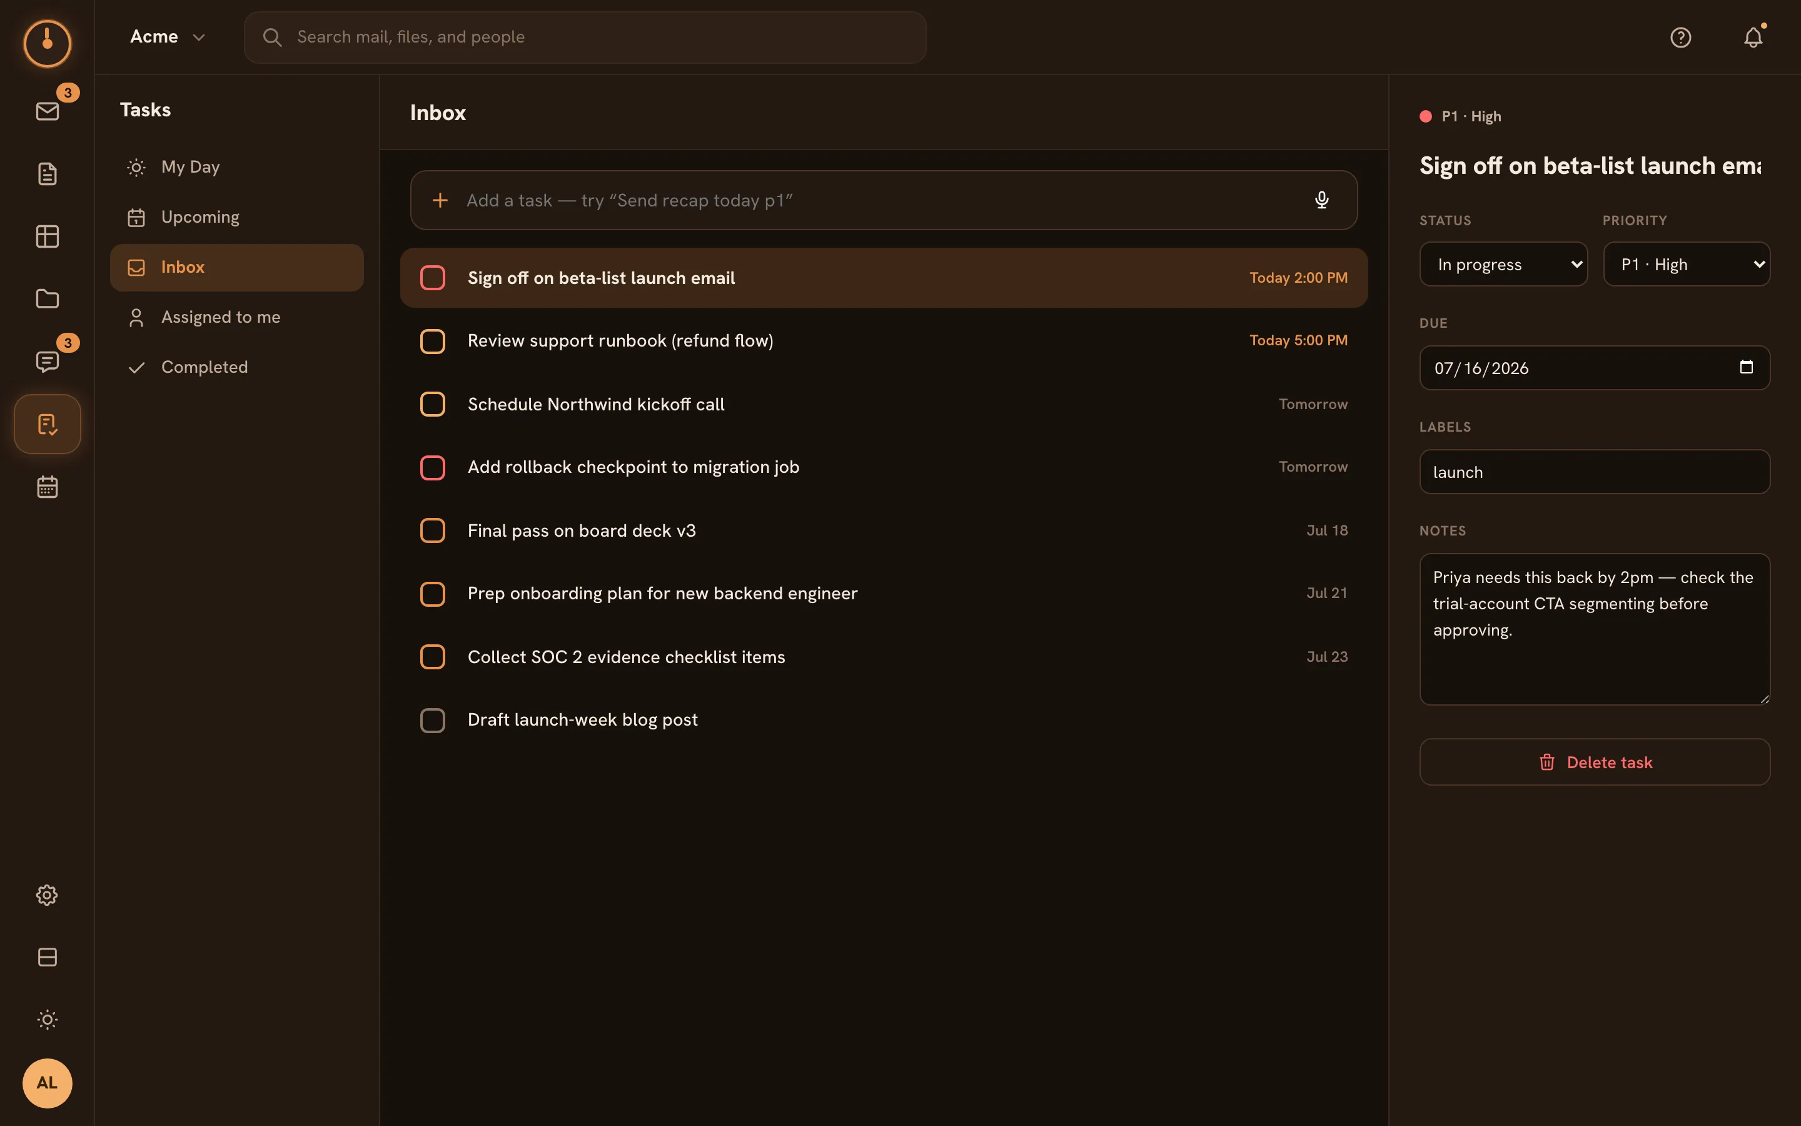Check off Final pass on board deck v3
The width and height of the screenshot is (1801, 1126).
[432, 531]
